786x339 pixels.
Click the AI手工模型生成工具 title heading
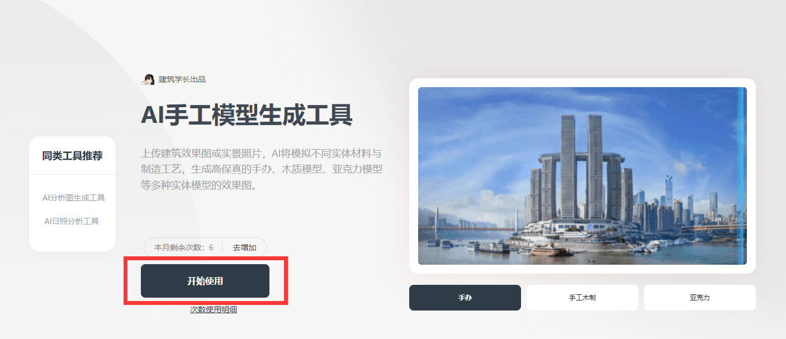[247, 115]
